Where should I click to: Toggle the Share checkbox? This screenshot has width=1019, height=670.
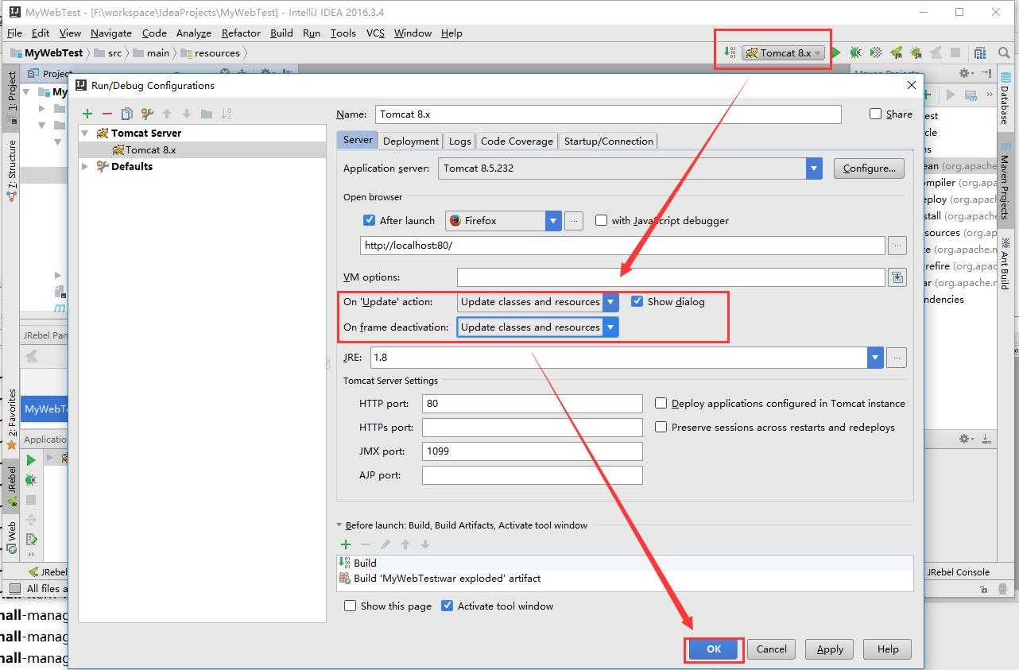click(875, 114)
